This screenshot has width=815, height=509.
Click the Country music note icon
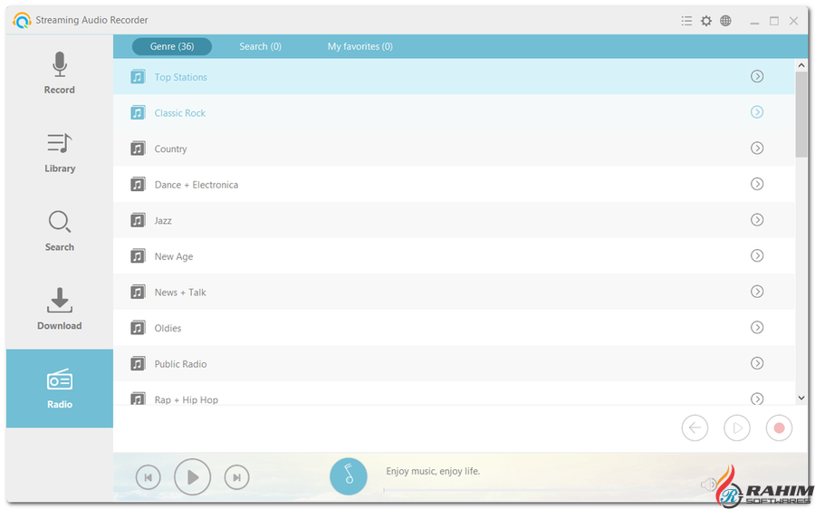coord(138,149)
